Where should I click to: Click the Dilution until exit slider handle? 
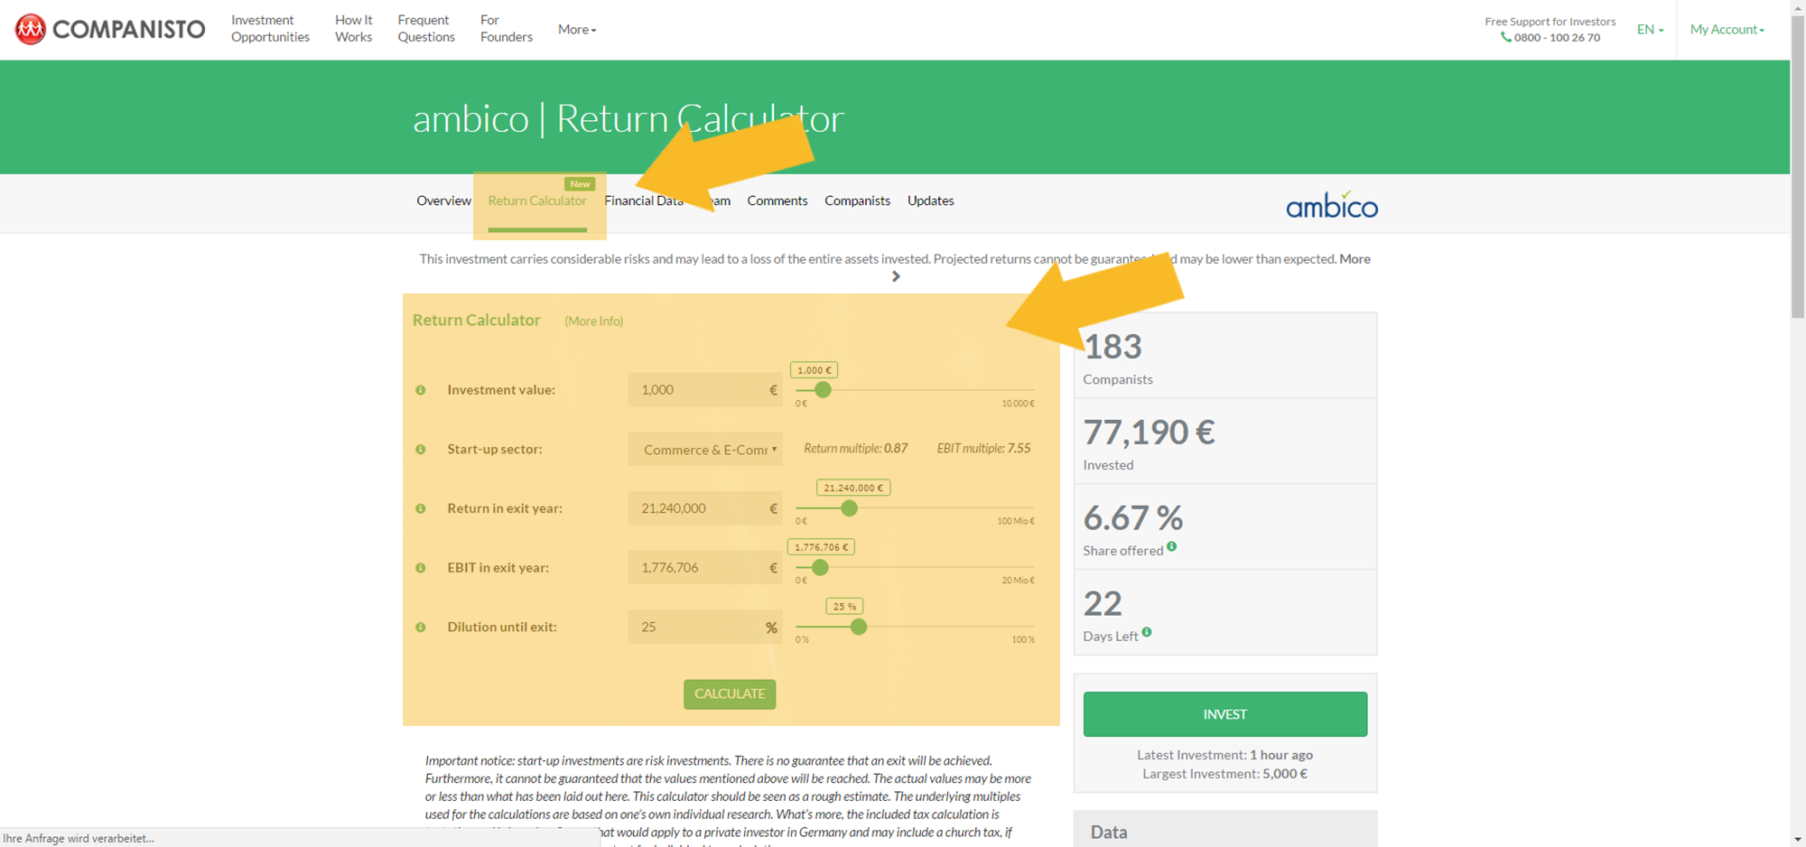(x=859, y=627)
